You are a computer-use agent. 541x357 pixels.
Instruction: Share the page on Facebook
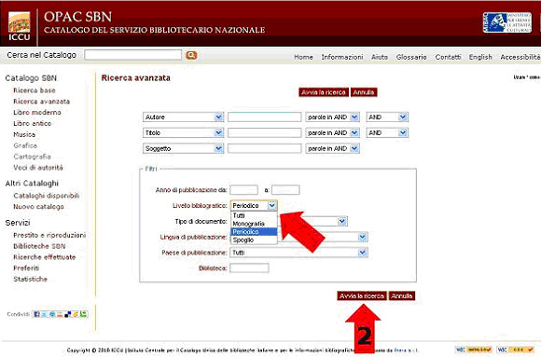pos(37,314)
